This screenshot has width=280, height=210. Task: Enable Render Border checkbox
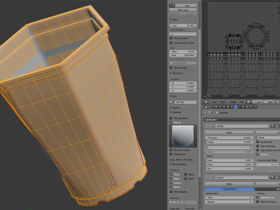(x=171, y=68)
